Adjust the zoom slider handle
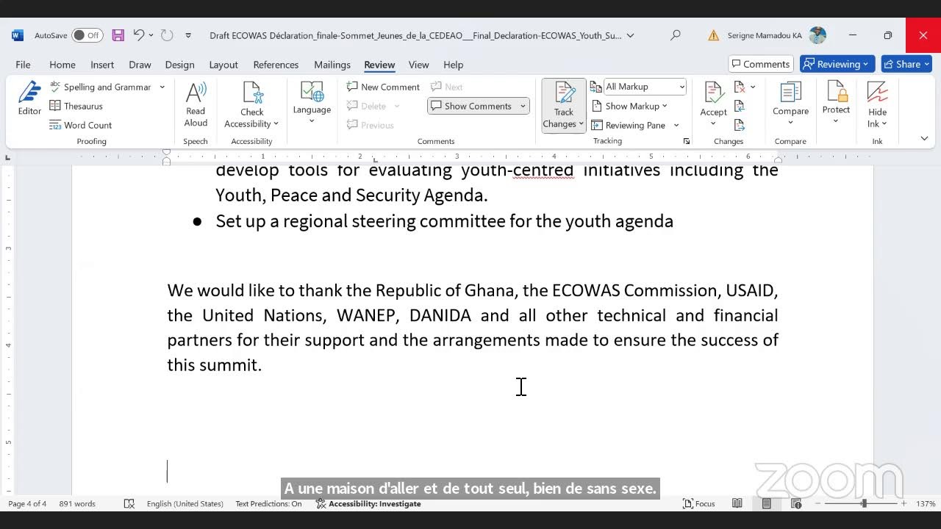941x529 pixels. [864, 503]
